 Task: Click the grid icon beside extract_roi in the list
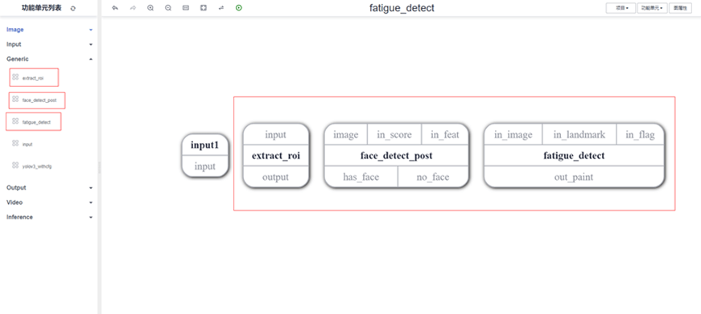coord(15,77)
